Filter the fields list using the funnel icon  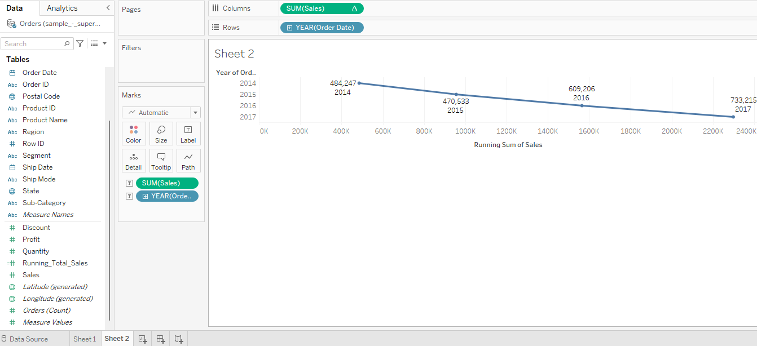click(80, 43)
